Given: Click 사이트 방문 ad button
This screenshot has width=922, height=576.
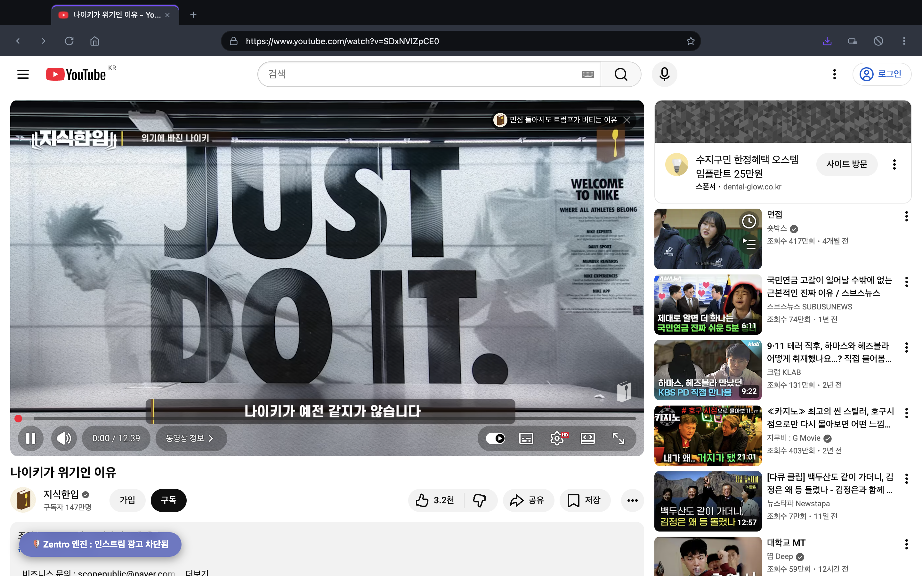Looking at the screenshot, I should click(846, 164).
